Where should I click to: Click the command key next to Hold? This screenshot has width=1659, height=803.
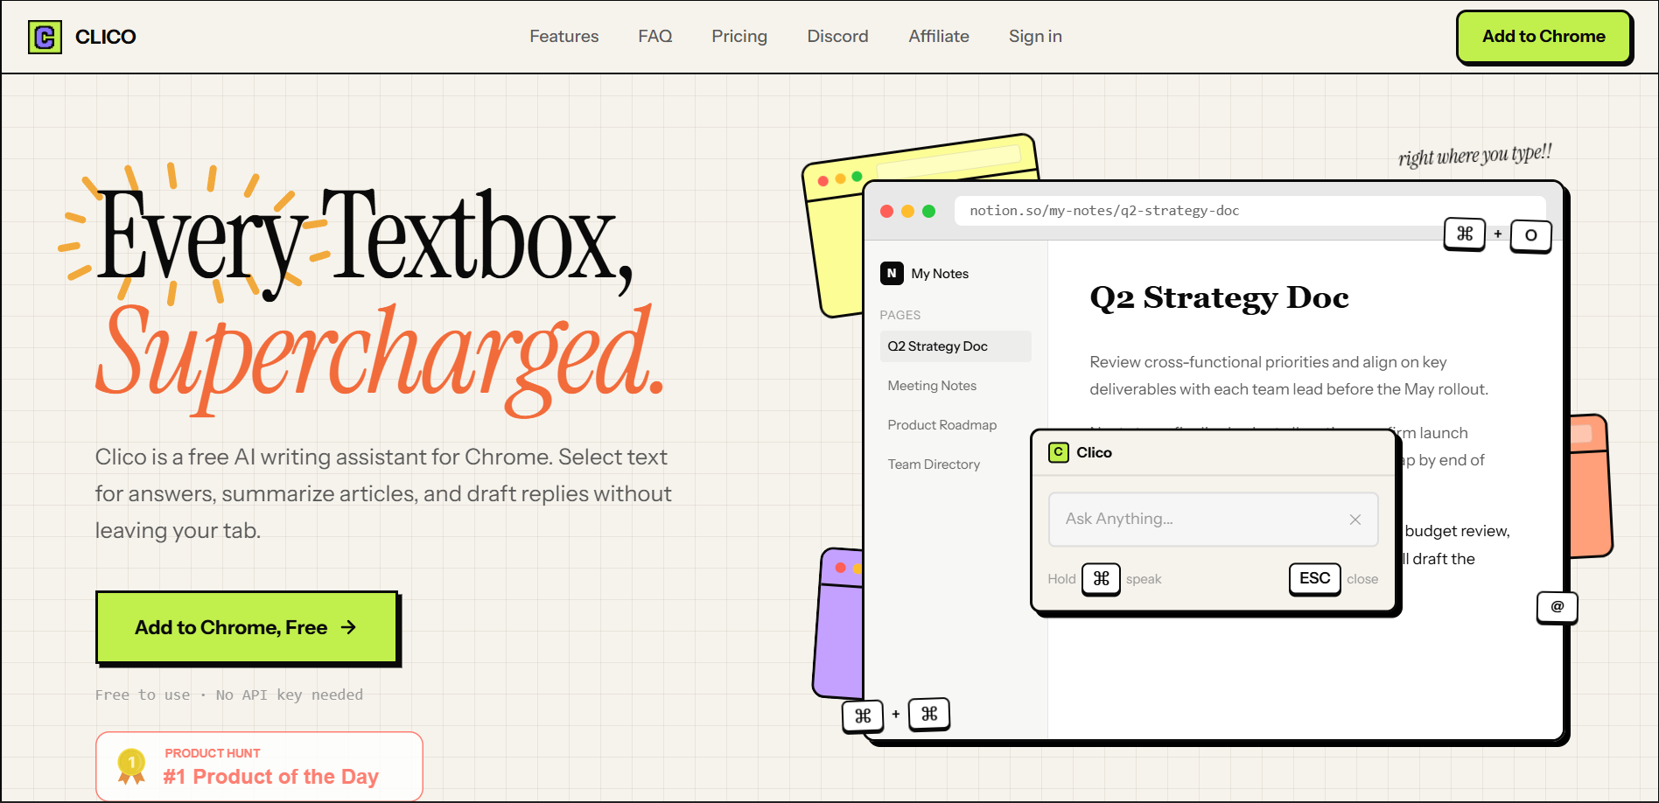click(1101, 578)
